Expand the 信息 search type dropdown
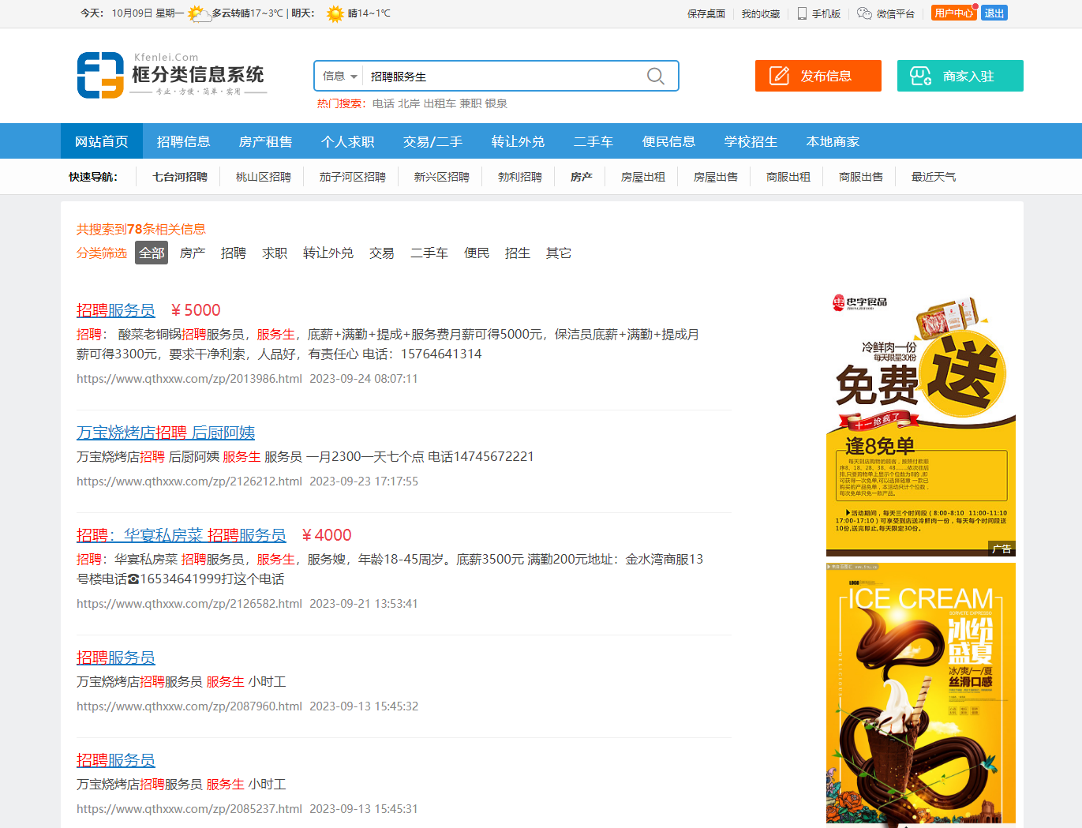 click(x=340, y=77)
